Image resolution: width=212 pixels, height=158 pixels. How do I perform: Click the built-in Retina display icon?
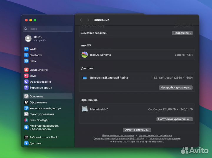coord(85,78)
